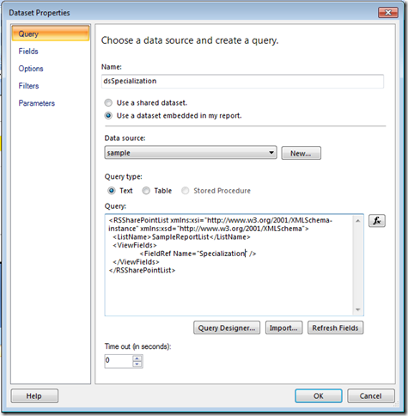Cancel the dialog
Viewport: 408px width, 416px height.
tap(371, 396)
